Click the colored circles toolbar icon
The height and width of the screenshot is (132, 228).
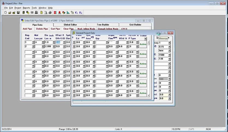[64, 13]
